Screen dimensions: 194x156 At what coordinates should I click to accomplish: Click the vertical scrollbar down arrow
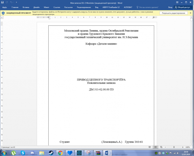click(x=191, y=144)
